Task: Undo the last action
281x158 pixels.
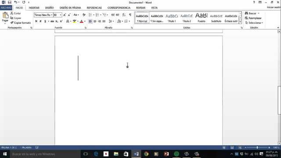Action: tap(16, 2)
